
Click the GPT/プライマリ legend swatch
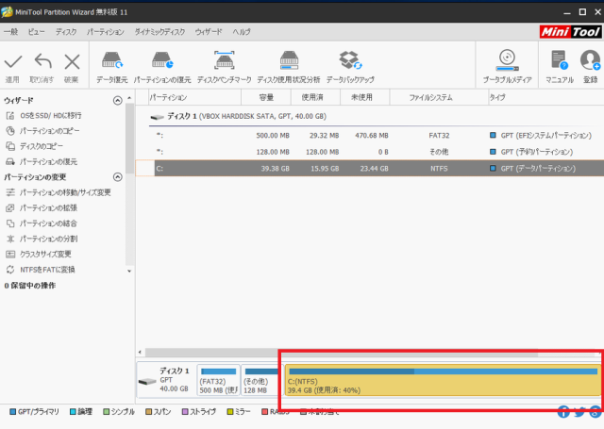coord(12,412)
